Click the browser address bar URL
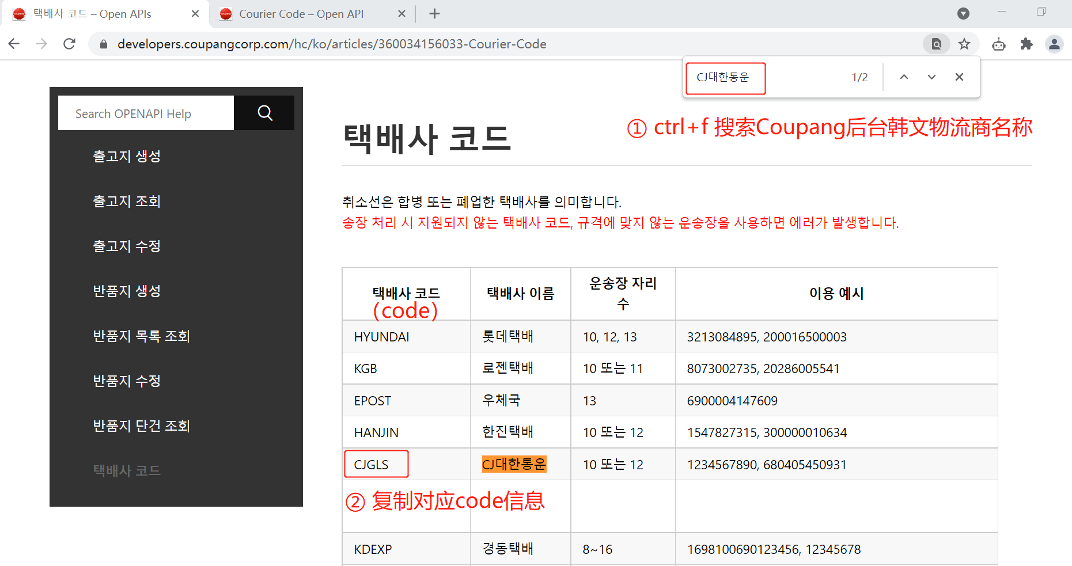Screen dimensions: 1072x566 tap(332, 44)
